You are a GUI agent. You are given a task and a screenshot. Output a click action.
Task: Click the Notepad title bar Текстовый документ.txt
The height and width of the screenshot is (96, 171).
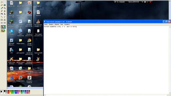59,22
